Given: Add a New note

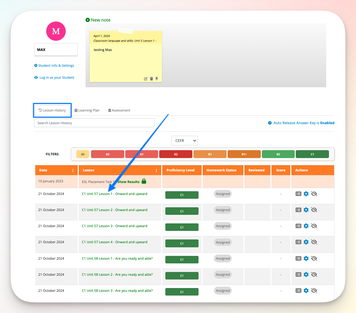Looking at the screenshot, I should (x=98, y=20).
